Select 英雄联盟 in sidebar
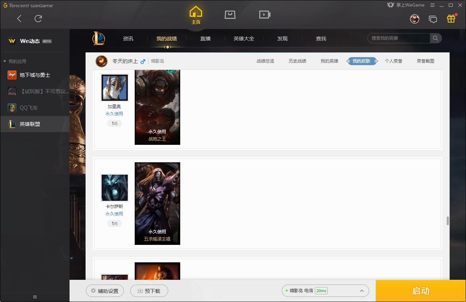 [35, 124]
